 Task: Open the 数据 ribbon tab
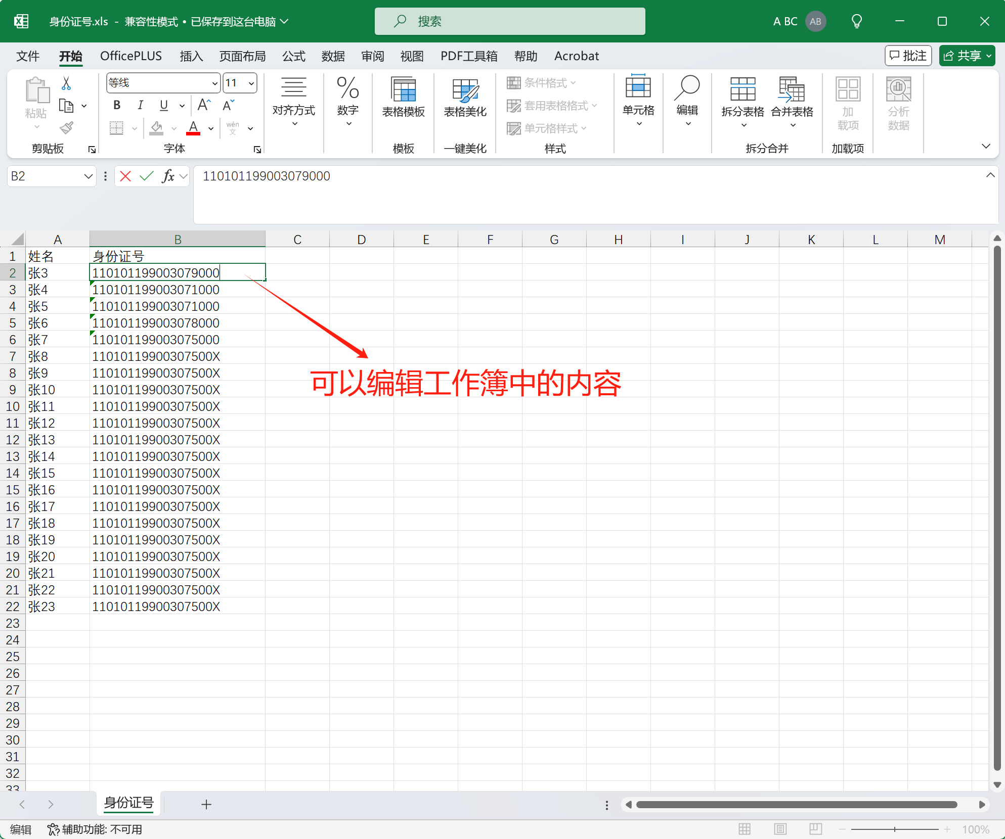(333, 56)
